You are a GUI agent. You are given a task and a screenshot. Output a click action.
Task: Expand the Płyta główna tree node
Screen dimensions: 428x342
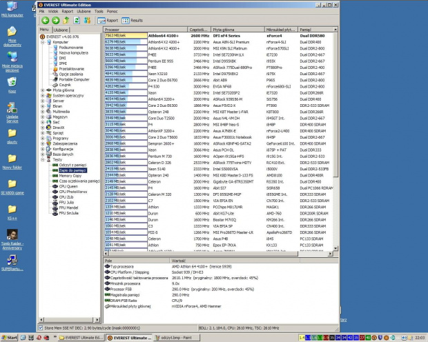point(43,90)
